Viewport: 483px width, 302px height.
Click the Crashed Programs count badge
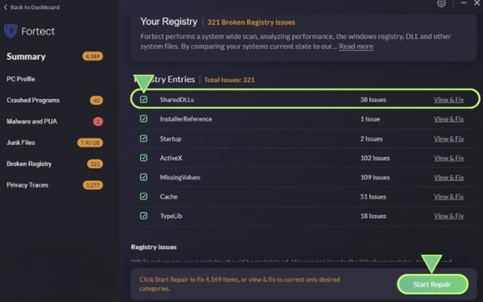pos(97,100)
